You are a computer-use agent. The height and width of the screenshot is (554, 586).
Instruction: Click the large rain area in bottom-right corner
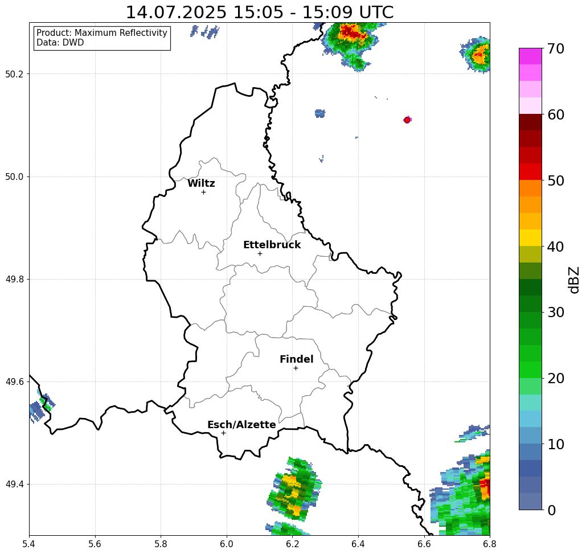pyautogui.click(x=460, y=493)
